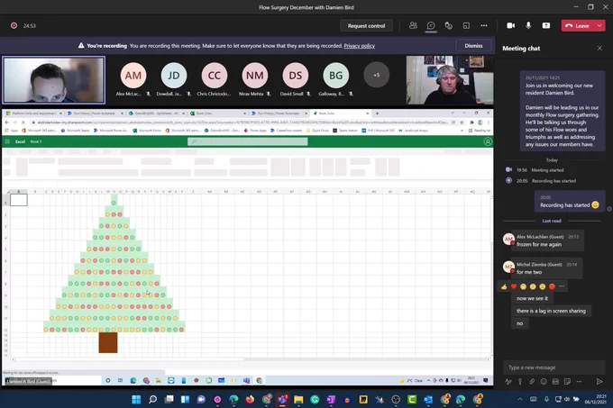Viewport: 613px width, 408px height.
Task: Toggle the microphone mute
Action: 528,26
